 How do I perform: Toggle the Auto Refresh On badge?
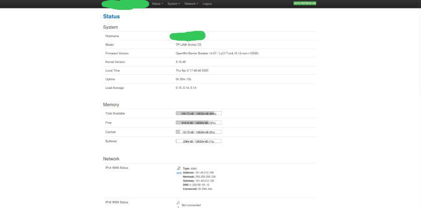[x=305, y=3]
